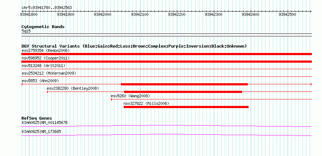322x156 pixels.
Task: Click the 5q15 cytogenetic band bar
Action: coord(166,35)
